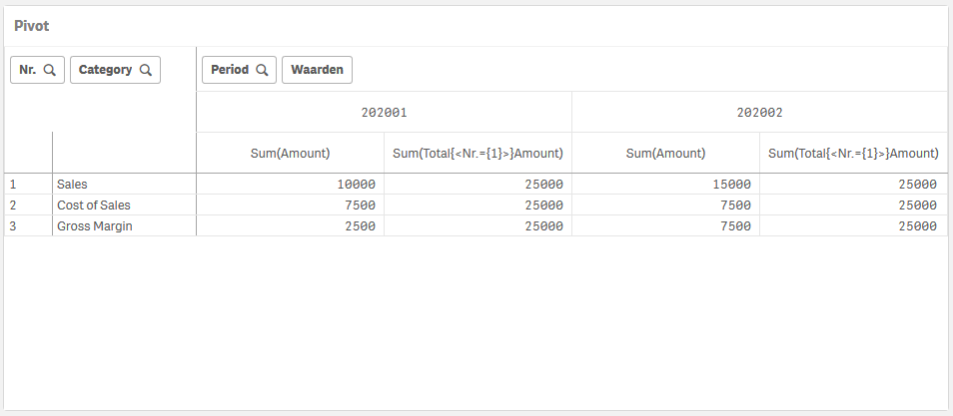Image resolution: width=953 pixels, height=416 pixels.
Task: Select the Waarden measures pill
Action: 318,70
